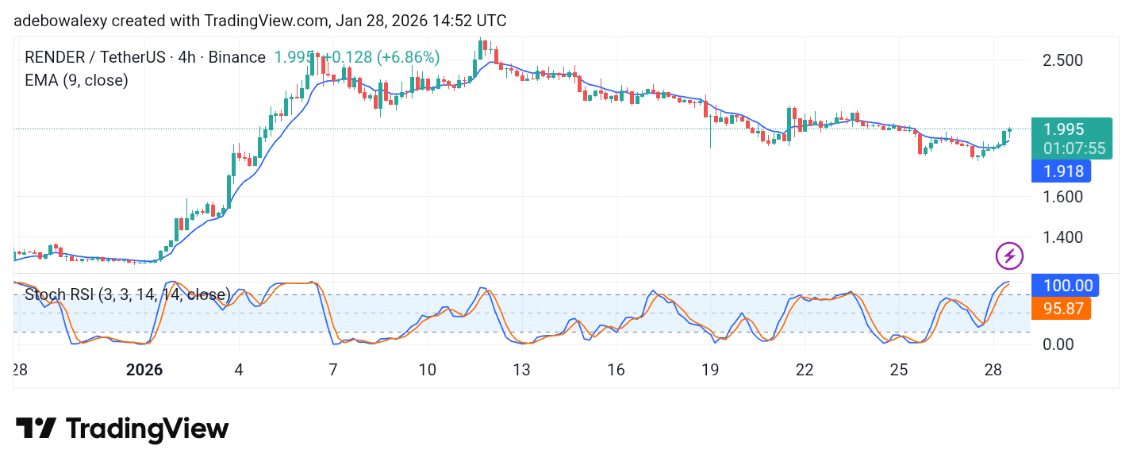
Task: Click the 1.400 price axis label
Action: pyautogui.click(x=1062, y=237)
